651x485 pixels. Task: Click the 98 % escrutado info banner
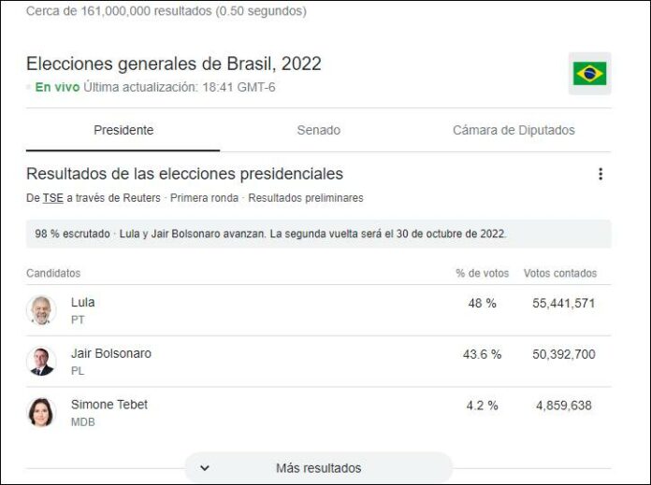click(318, 234)
